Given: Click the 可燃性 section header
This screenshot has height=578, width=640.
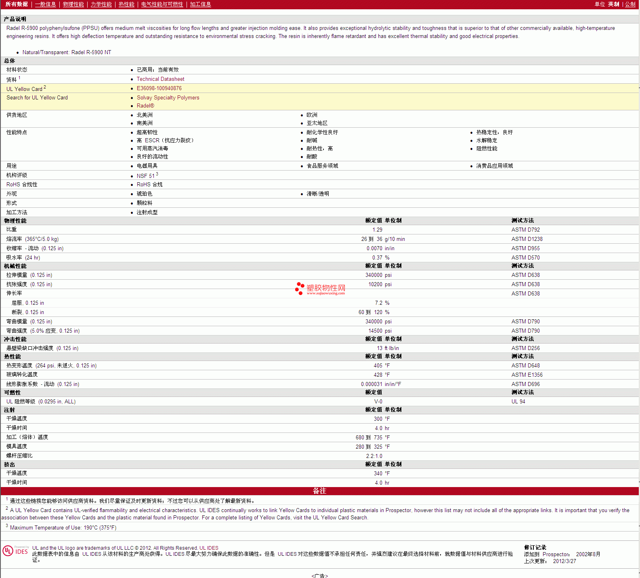Looking at the screenshot, I should 12,393.
